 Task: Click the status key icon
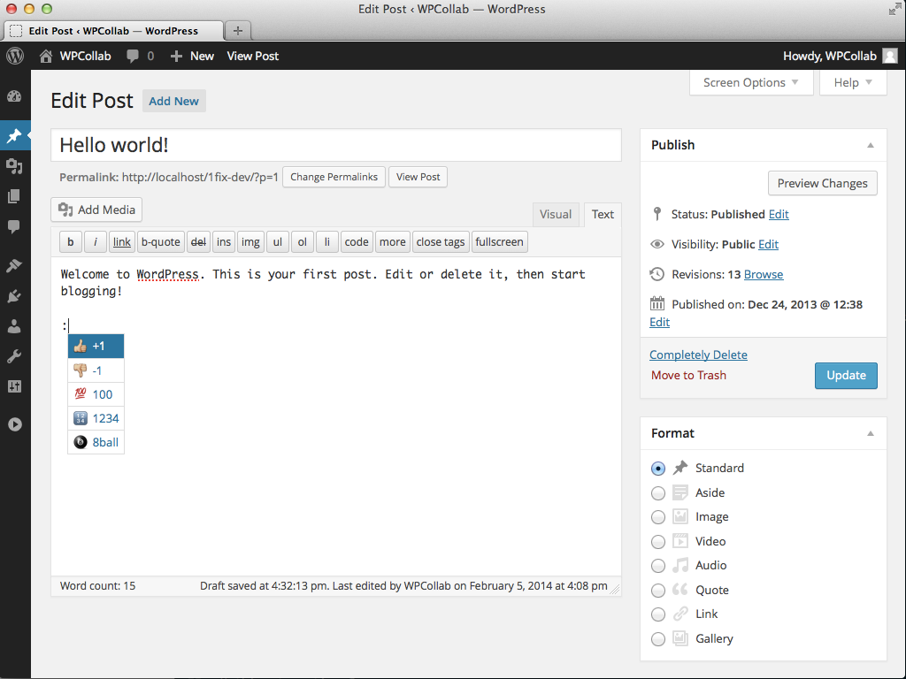[x=657, y=214]
